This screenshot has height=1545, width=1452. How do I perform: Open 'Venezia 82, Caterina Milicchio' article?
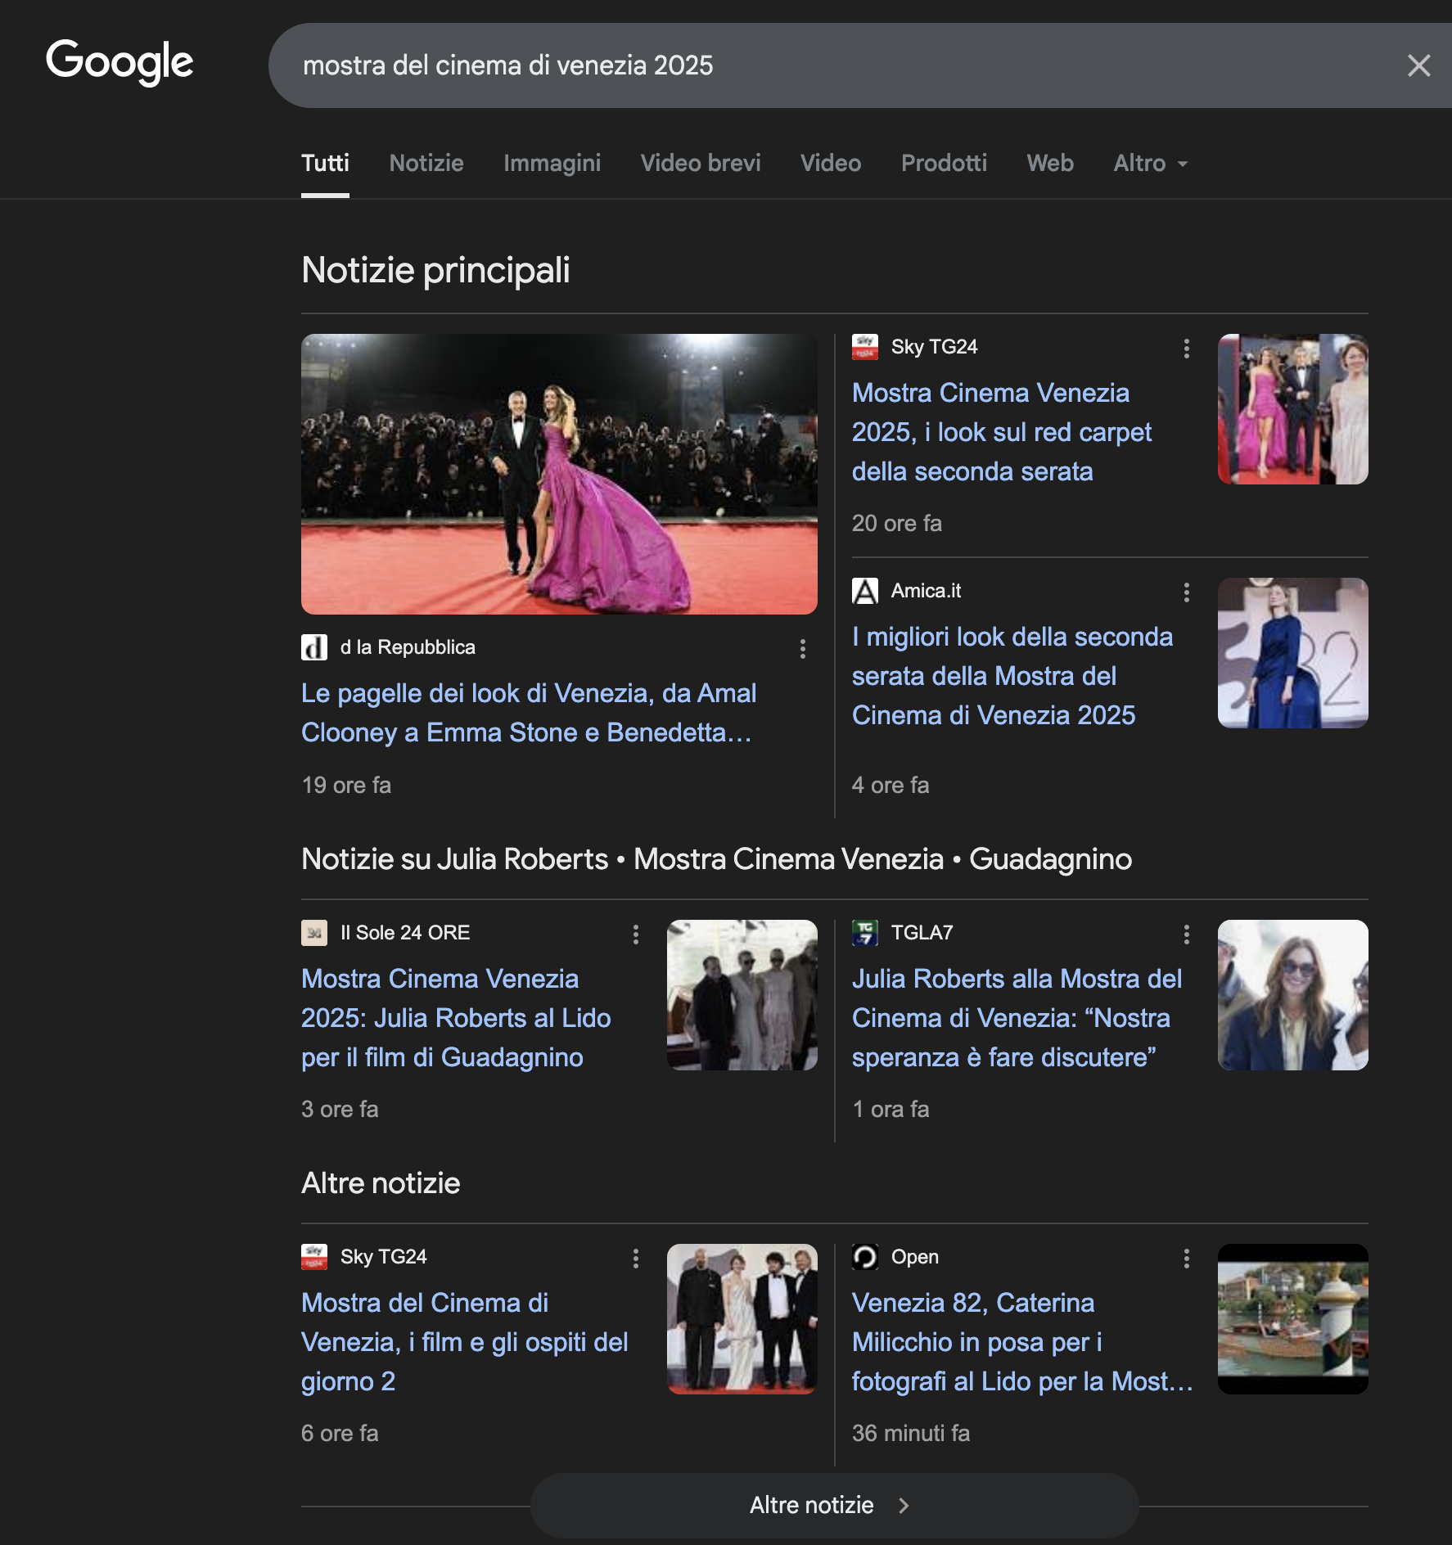(1022, 1342)
